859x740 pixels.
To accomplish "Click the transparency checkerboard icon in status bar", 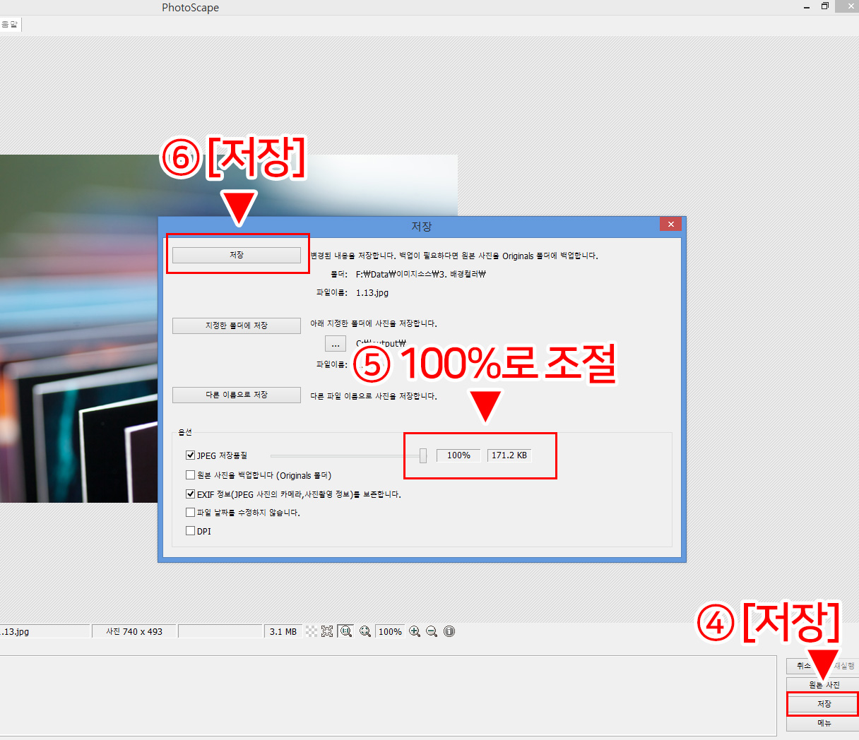I will tap(312, 631).
